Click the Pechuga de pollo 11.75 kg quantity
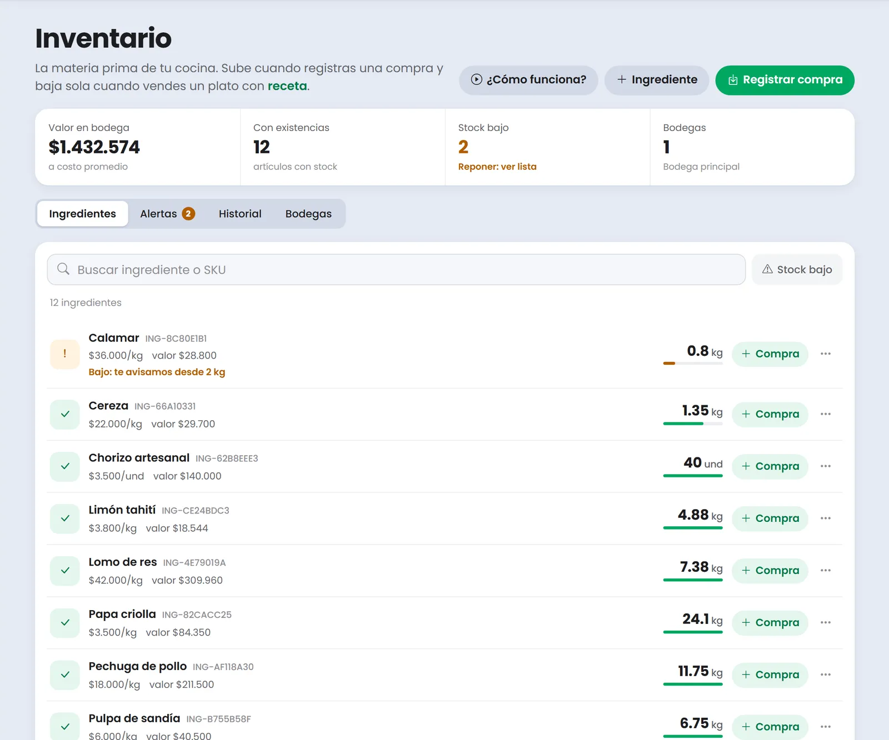The image size is (889, 740). (700, 672)
